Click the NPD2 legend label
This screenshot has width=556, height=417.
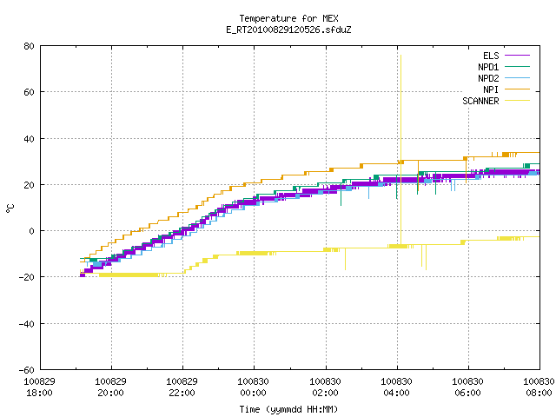click(488, 78)
